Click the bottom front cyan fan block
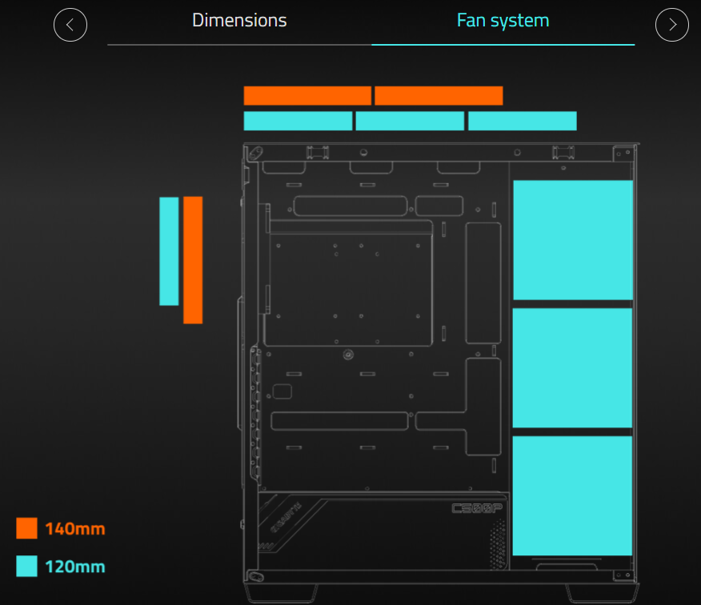The image size is (701, 605). coord(572,495)
